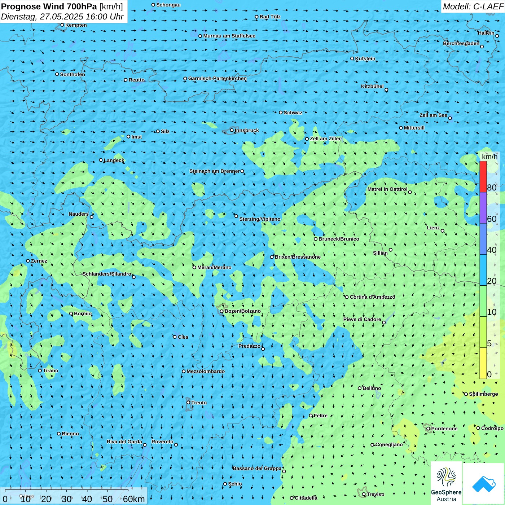Click the Treviso city marker
The height and width of the screenshot is (505, 505).
pos(364,494)
